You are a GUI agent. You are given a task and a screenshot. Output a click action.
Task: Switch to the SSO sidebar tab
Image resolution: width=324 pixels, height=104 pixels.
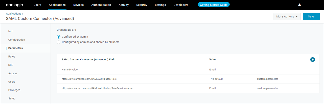click(x=11, y=65)
